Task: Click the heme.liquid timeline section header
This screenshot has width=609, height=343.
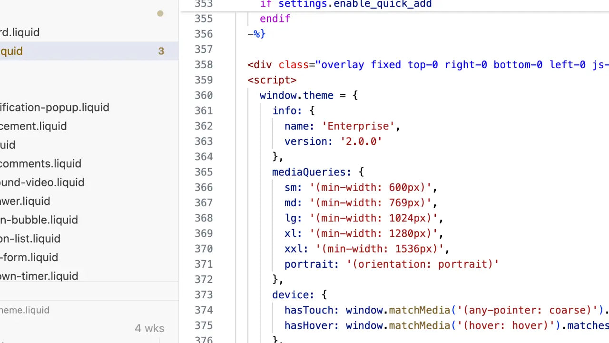Action: click(25, 310)
